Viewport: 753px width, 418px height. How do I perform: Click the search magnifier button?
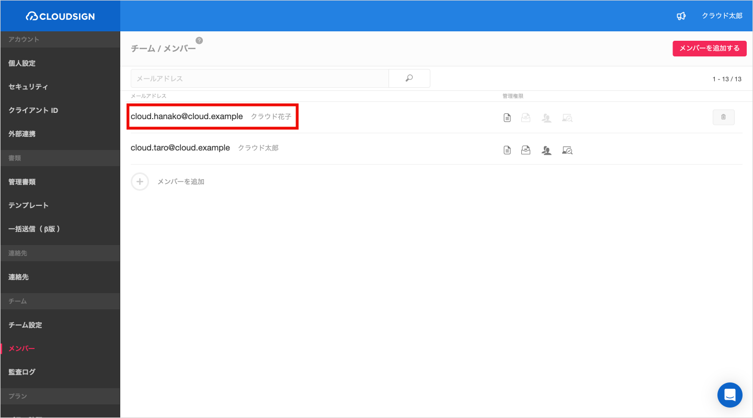pos(409,78)
